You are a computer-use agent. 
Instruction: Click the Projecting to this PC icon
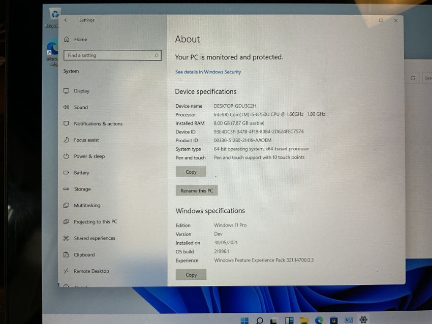pos(66,221)
